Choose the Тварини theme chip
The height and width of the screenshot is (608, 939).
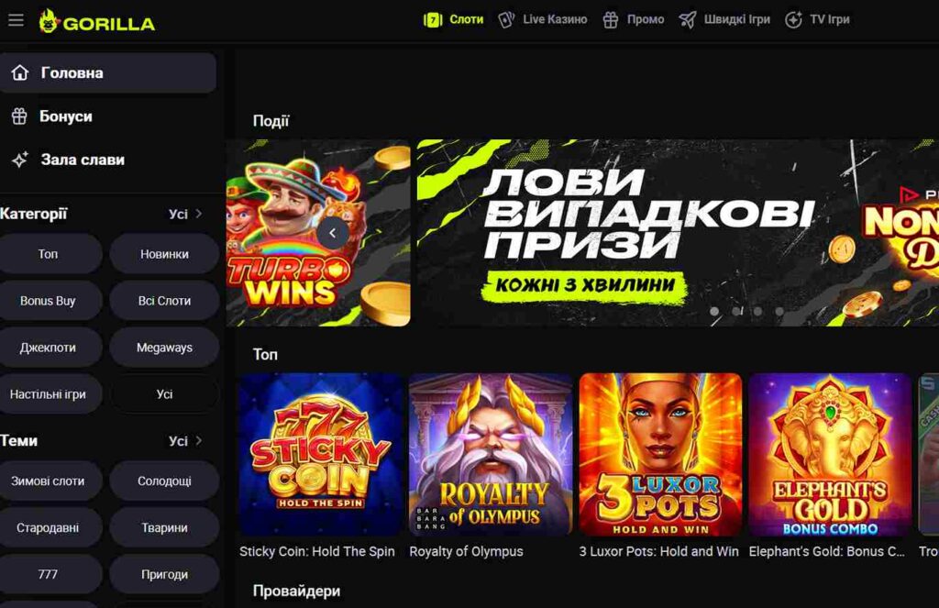tap(165, 527)
